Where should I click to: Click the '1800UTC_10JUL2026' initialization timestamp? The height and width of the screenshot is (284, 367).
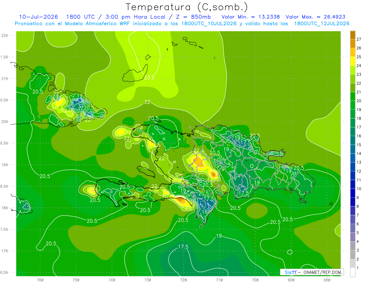point(209,24)
